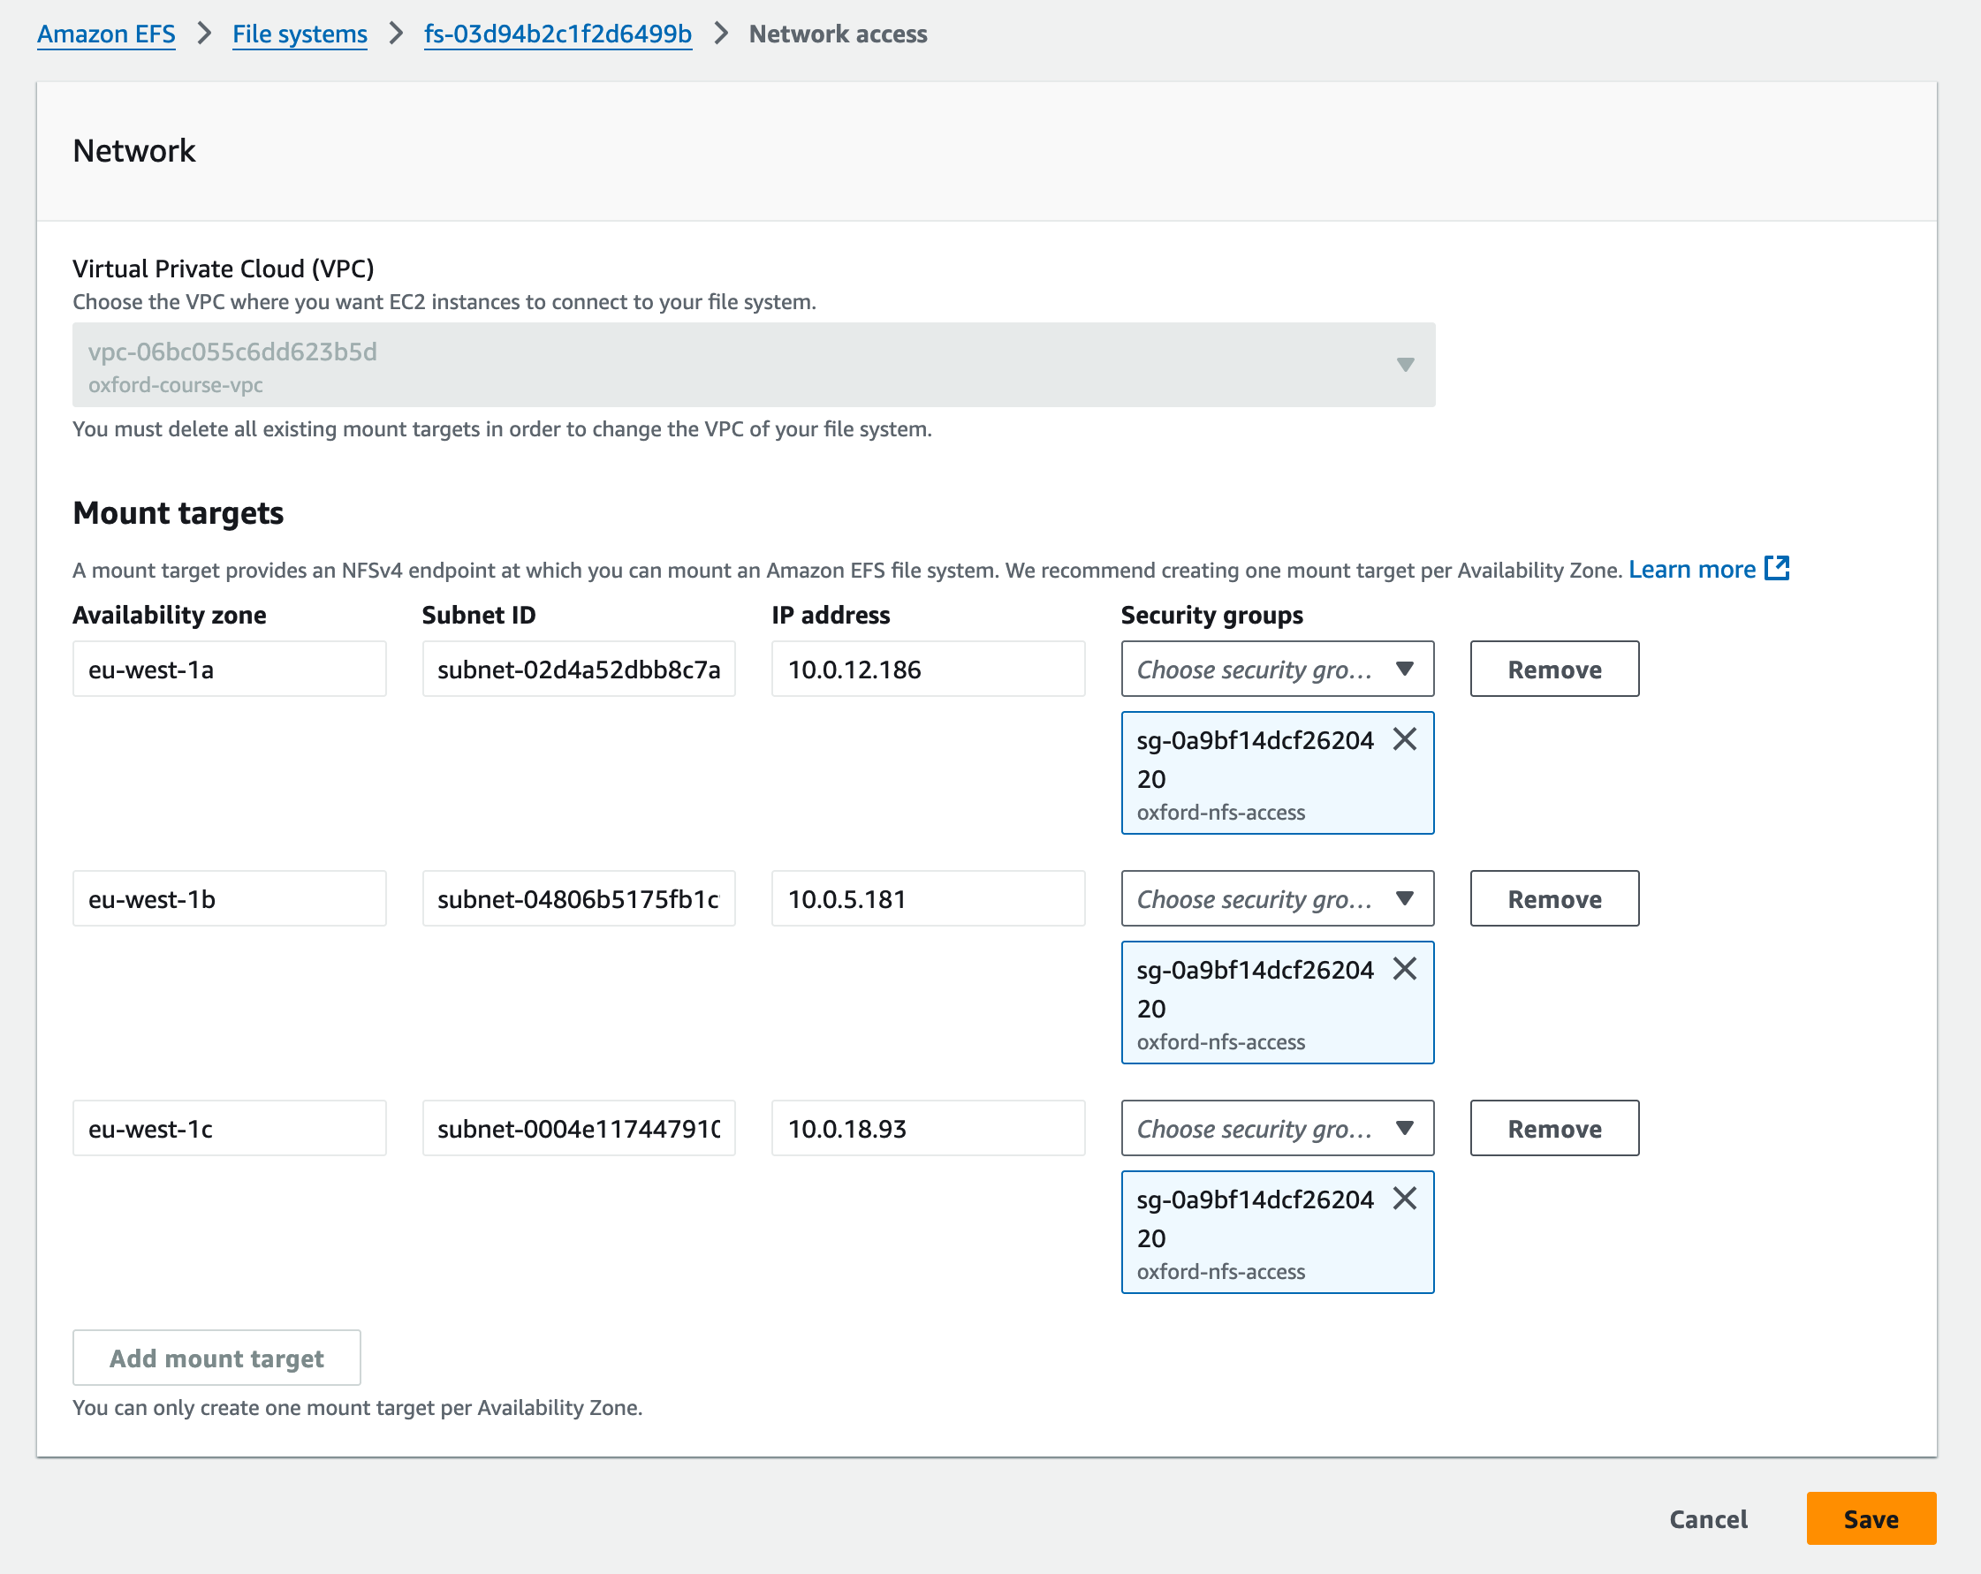Open security groups dropdown for eu-west-1b
Image resolution: width=1981 pixels, height=1574 pixels.
click(1276, 899)
